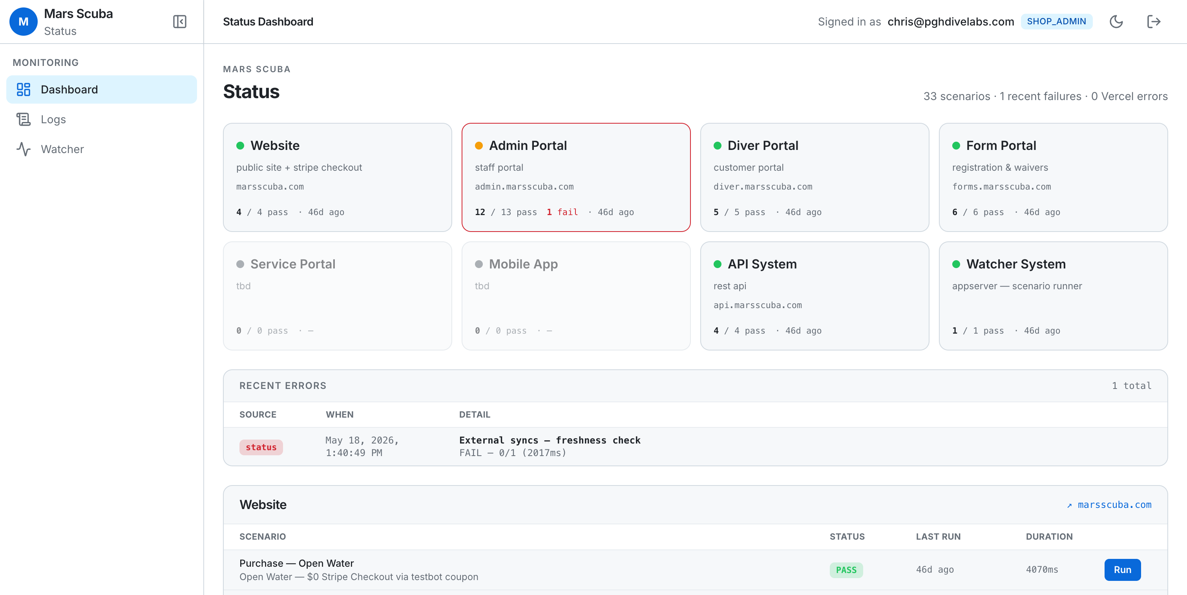The image size is (1187, 595).
Task: Open the Website status card
Action: [x=337, y=177]
